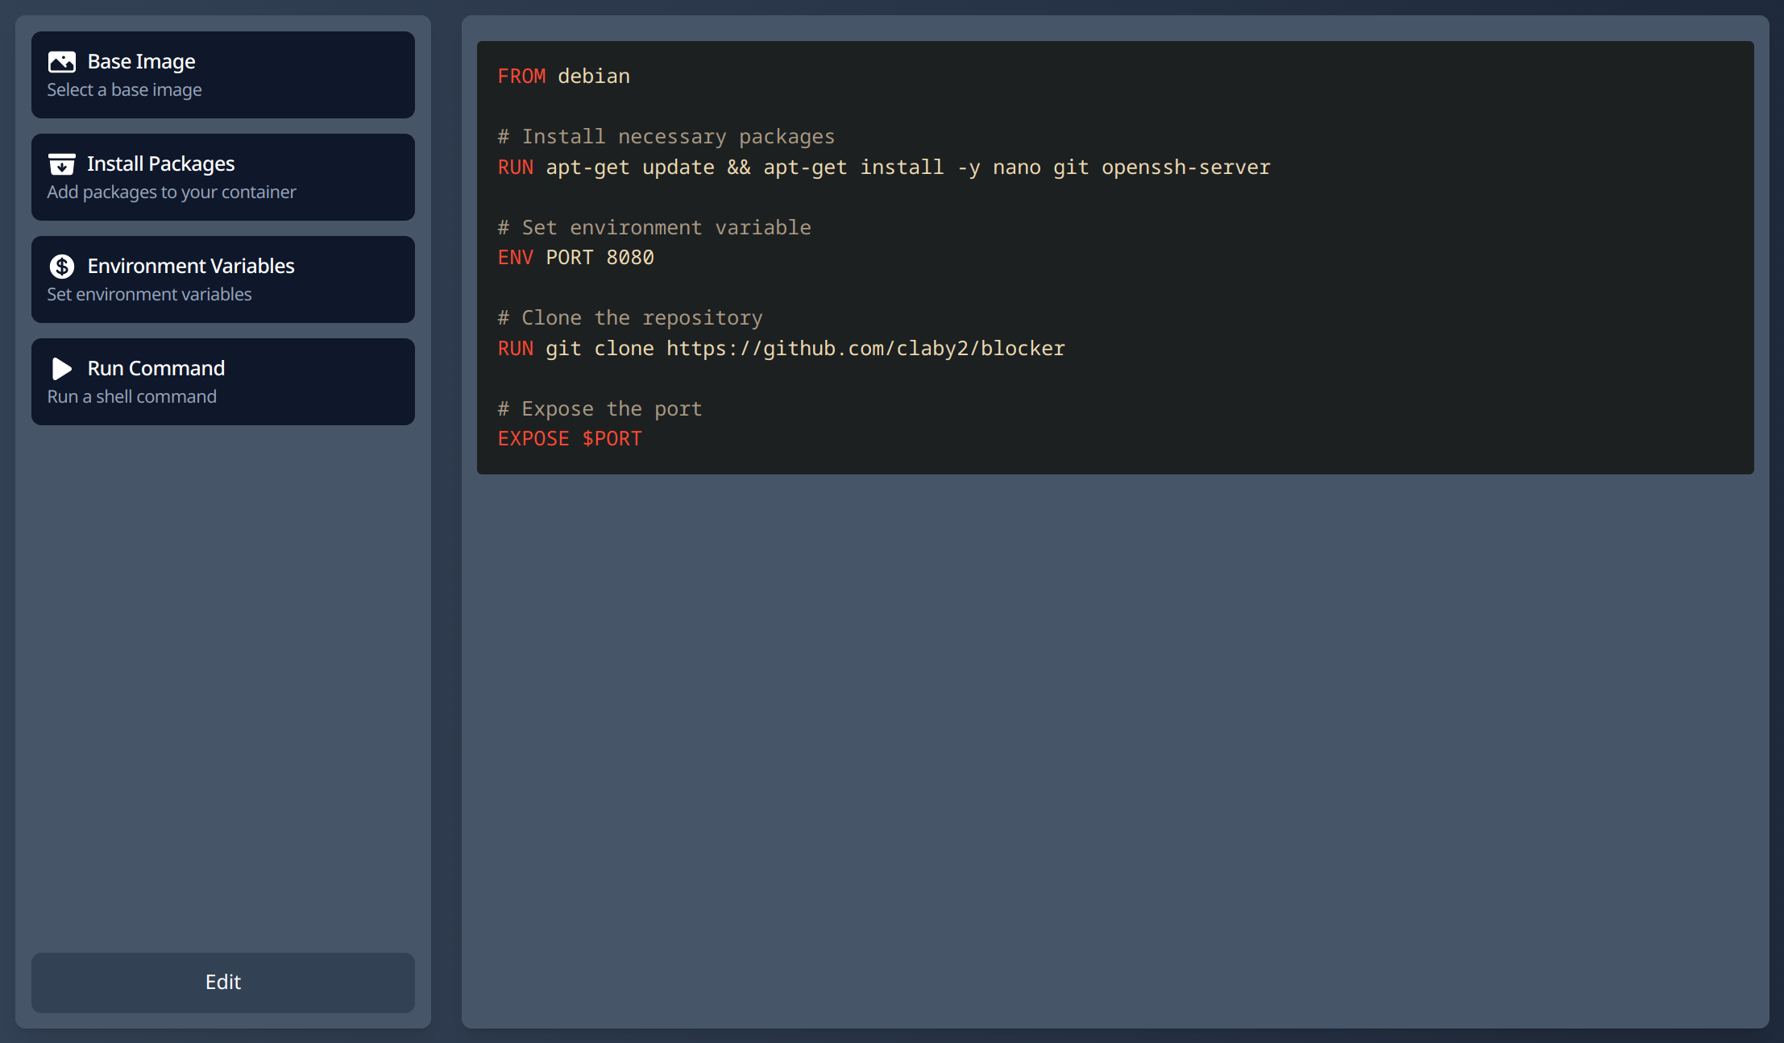Click the 'Expose the port' comment

pyautogui.click(x=600, y=409)
